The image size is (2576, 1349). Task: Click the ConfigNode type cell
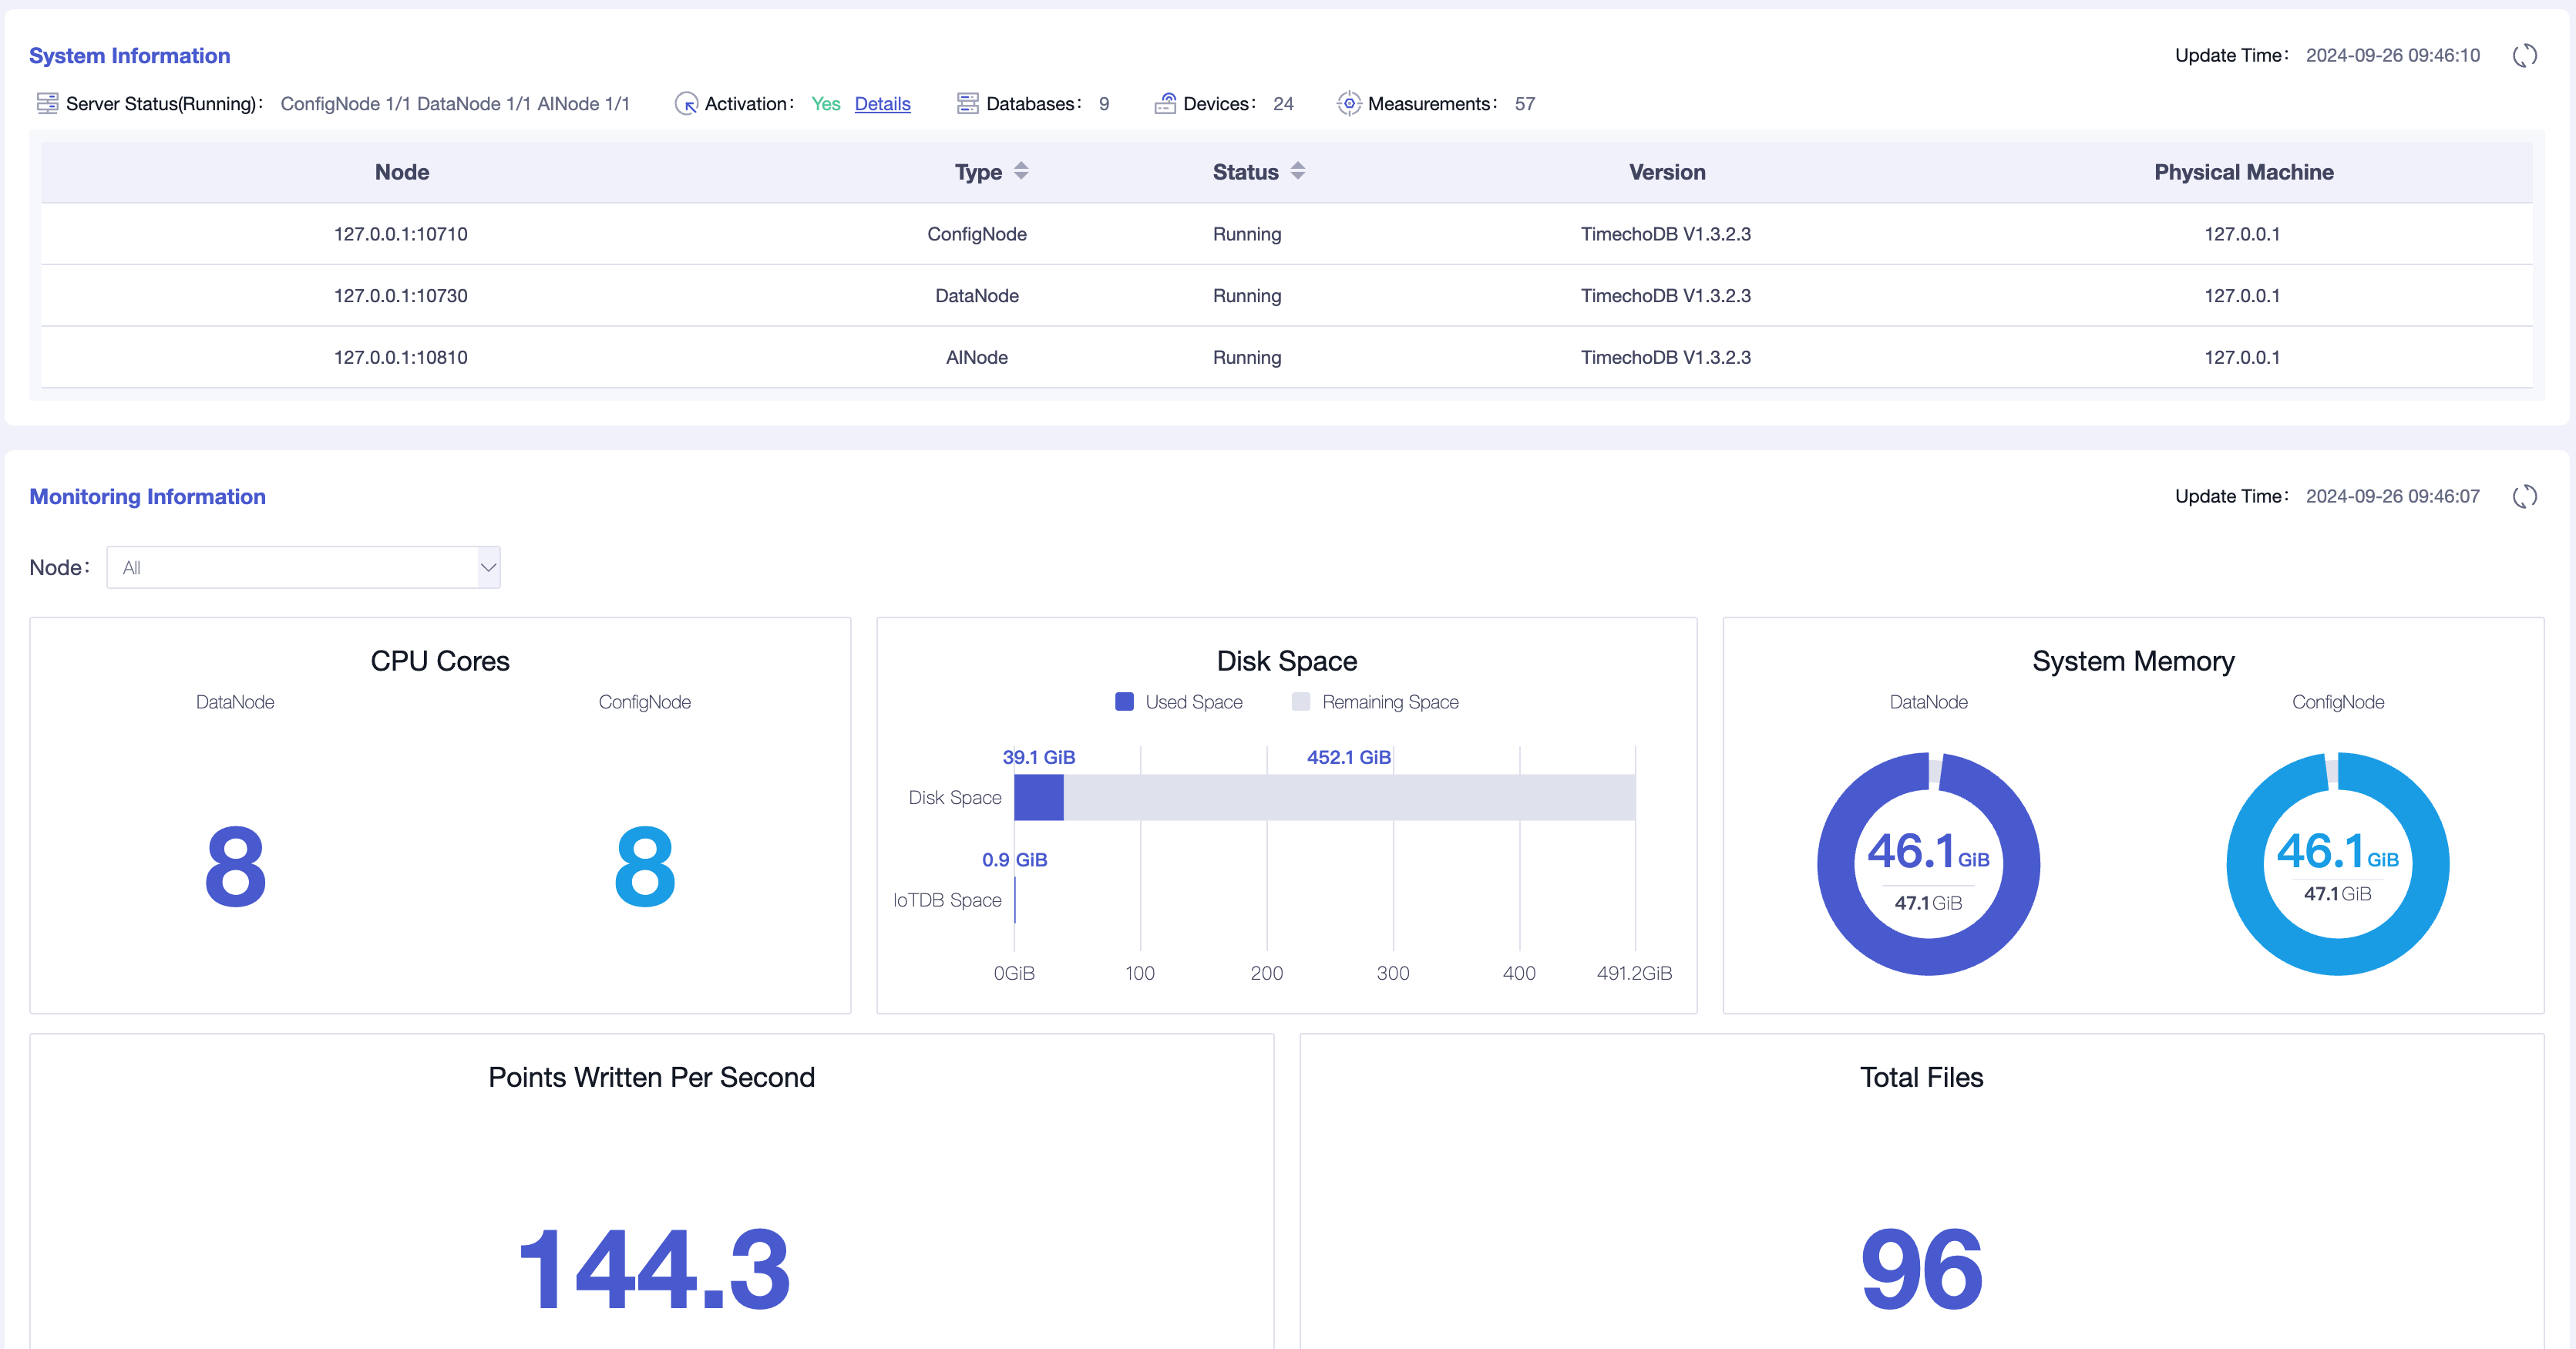[x=976, y=234]
